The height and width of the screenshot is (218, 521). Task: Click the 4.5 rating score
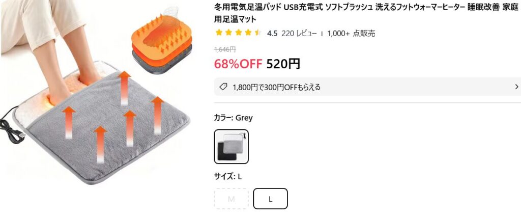(272, 33)
